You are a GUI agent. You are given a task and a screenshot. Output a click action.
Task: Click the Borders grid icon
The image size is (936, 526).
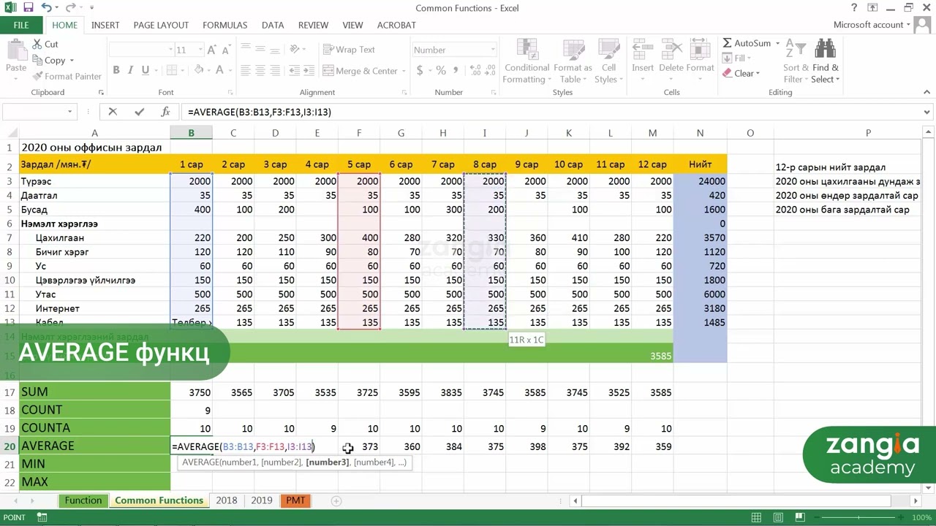coord(170,71)
